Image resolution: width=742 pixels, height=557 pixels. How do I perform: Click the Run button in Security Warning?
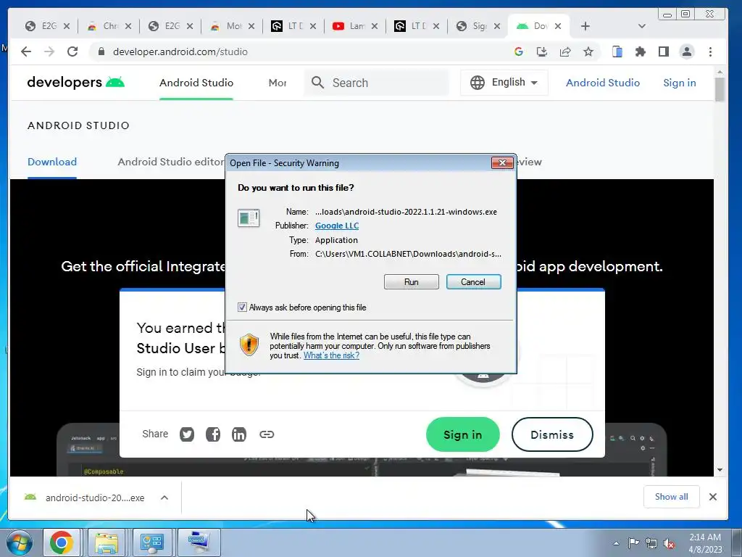(x=412, y=282)
